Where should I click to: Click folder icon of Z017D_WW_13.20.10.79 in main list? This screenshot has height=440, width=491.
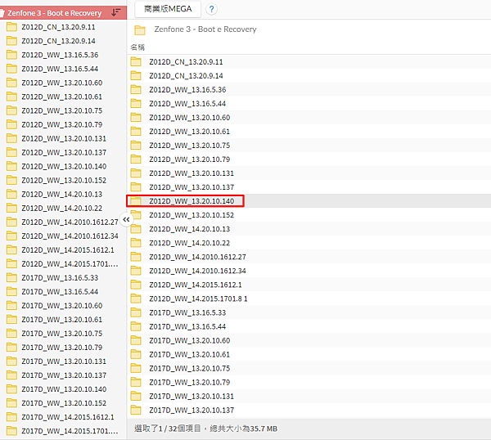(136, 382)
